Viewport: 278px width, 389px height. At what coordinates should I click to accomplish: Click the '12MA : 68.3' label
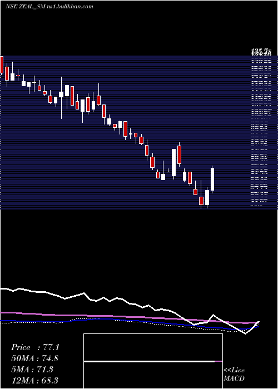pos(34,380)
